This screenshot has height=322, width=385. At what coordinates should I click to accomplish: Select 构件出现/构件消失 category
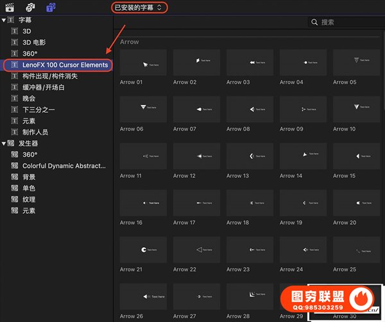tap(49, 76)
